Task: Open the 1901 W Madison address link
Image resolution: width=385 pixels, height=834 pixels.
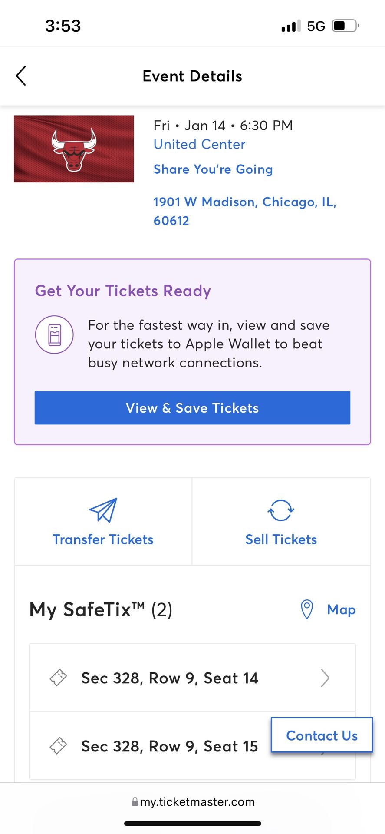Action: pos(245,211)
